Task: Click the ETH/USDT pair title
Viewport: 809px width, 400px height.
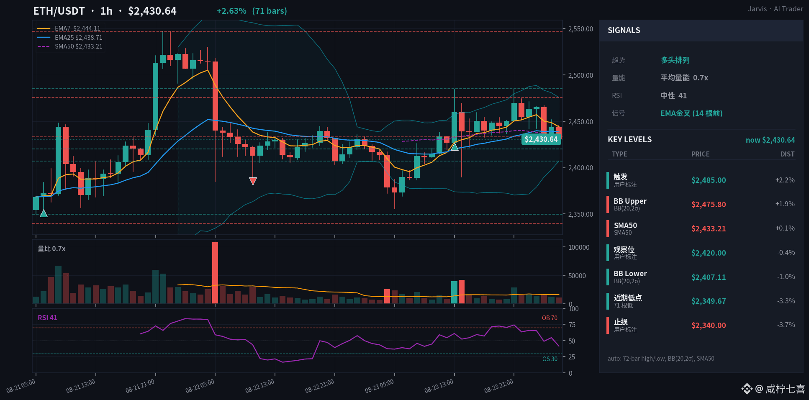Action: [59, 11]
